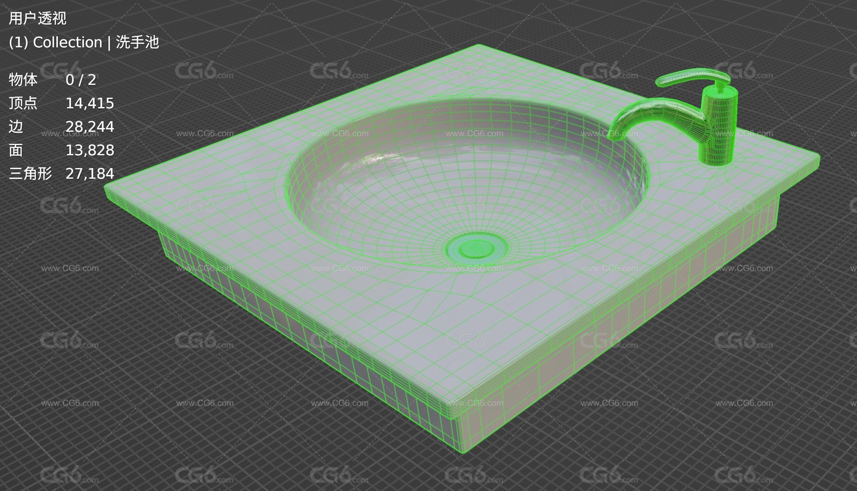Image resolution: width=857 pixels, height=491 pixels.
Task: Click the edge count 28,244
Action: click(x=90, y=127)
